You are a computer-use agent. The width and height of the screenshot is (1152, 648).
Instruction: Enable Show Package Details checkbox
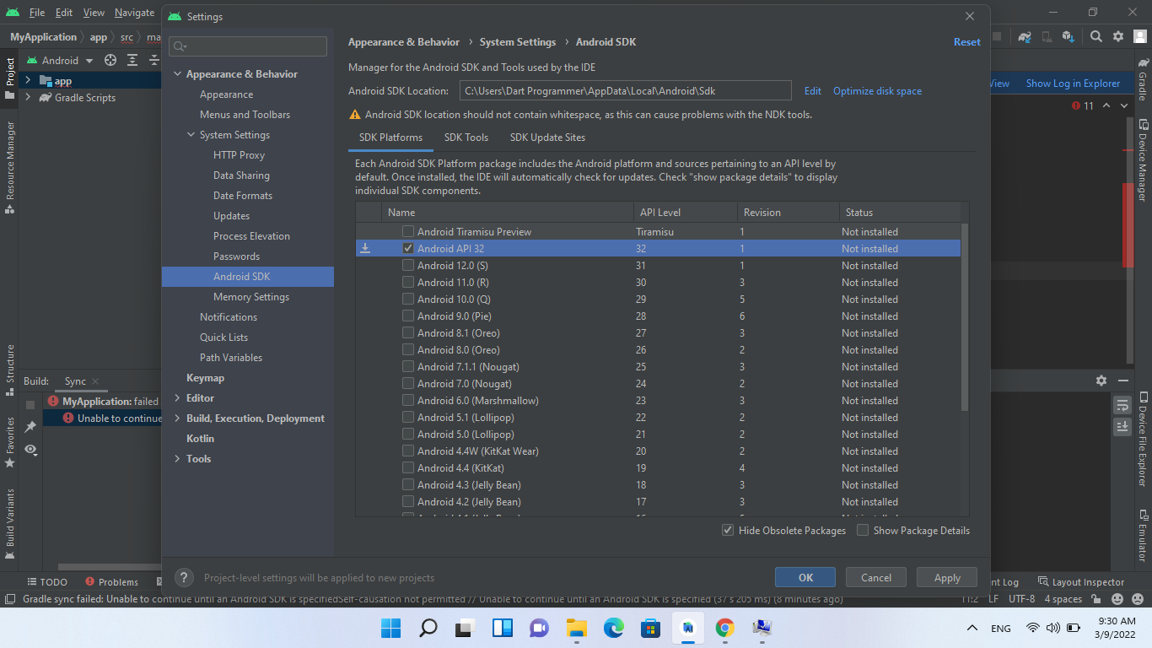point(863,530)
